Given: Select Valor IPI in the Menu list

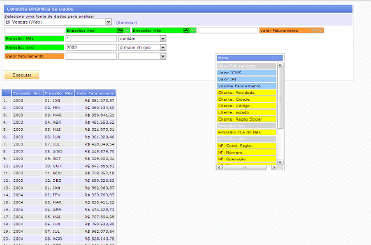Looking at the screenshot, I should pos(246,79).
